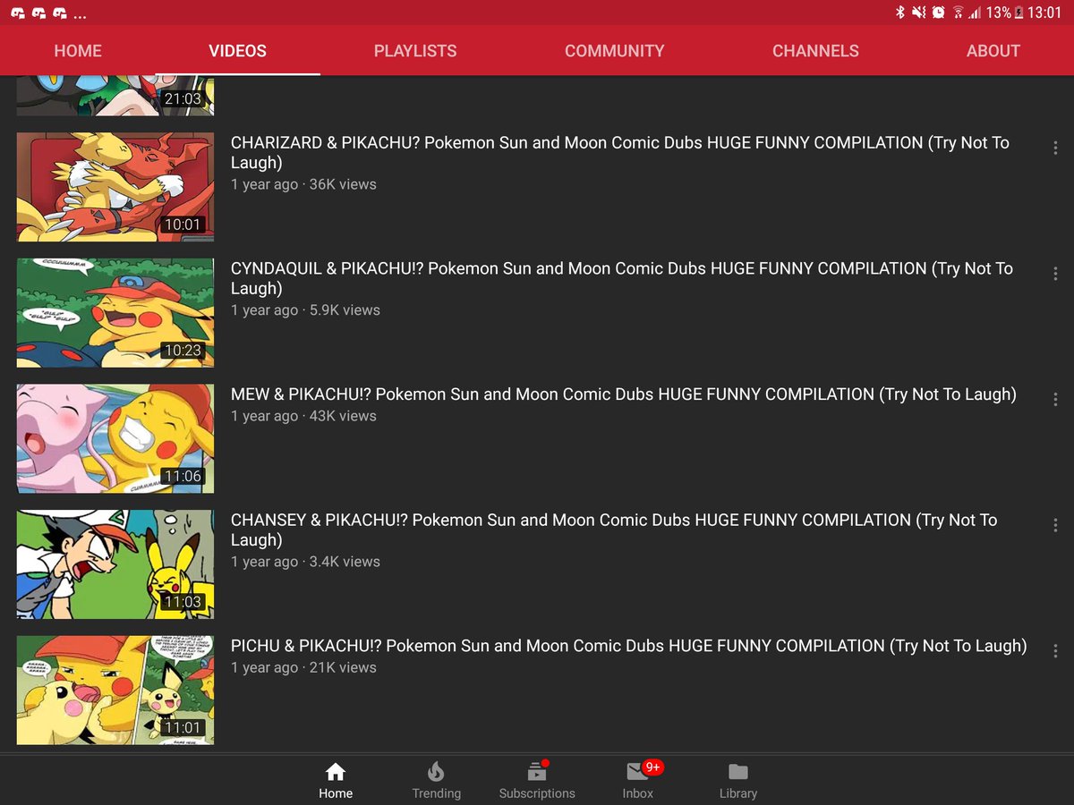Tap the alarm clock status icon
This screenshot has width=1074, height=805.
click(938, 13)
